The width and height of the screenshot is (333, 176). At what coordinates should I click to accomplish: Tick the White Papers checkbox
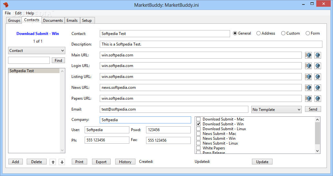(199, 148)
